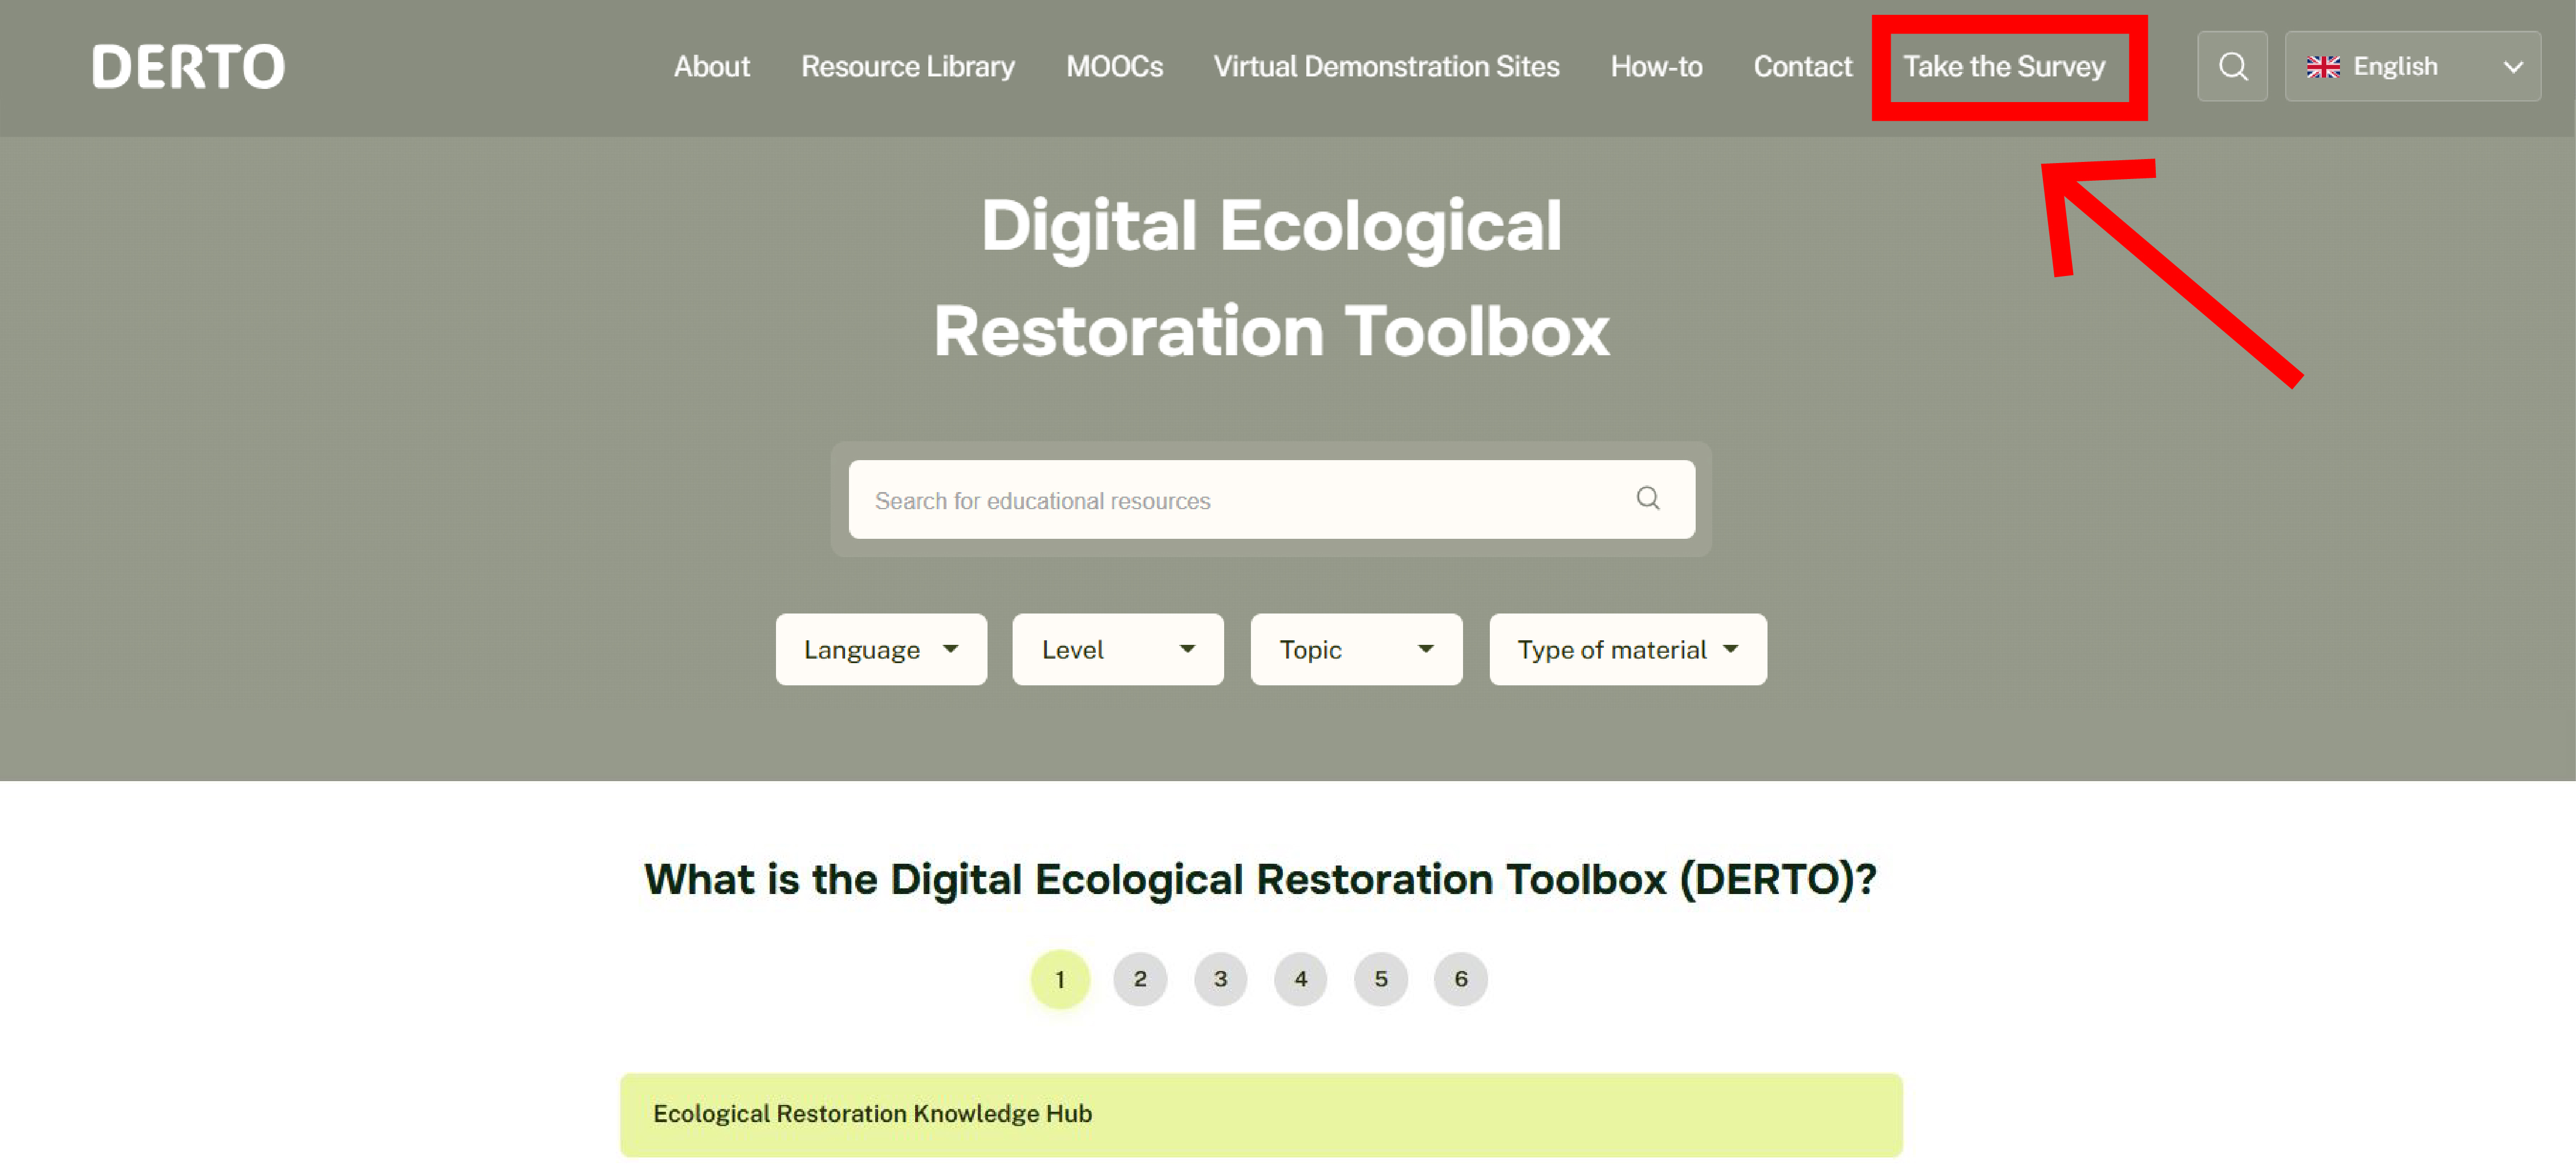Image resolution: width=2576 pixels, height=1166 pixels.
Task: Open the About menu item
Action: click(711, 66)
